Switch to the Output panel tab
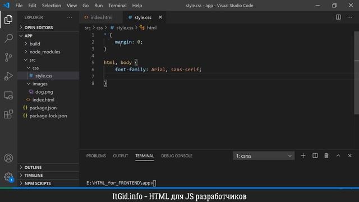The image size is (359, 202). click(121, 156)
